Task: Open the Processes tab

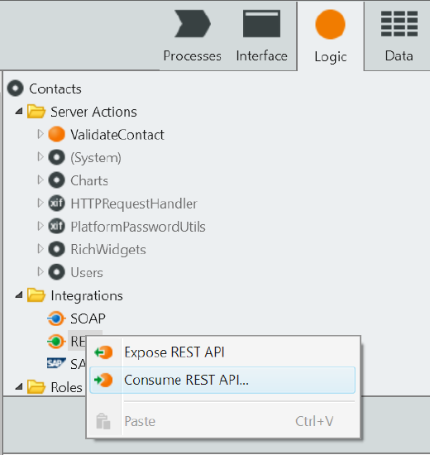Action: [192, 36]
